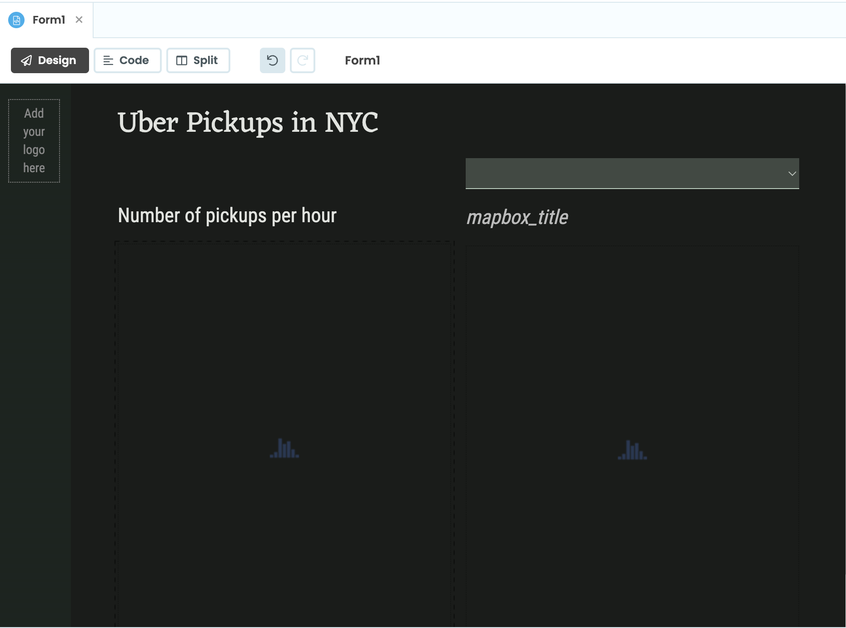Click the Form1 title in the toolbar
The width and height of the screenshot is (846, 628).
[x=362, y=60]
